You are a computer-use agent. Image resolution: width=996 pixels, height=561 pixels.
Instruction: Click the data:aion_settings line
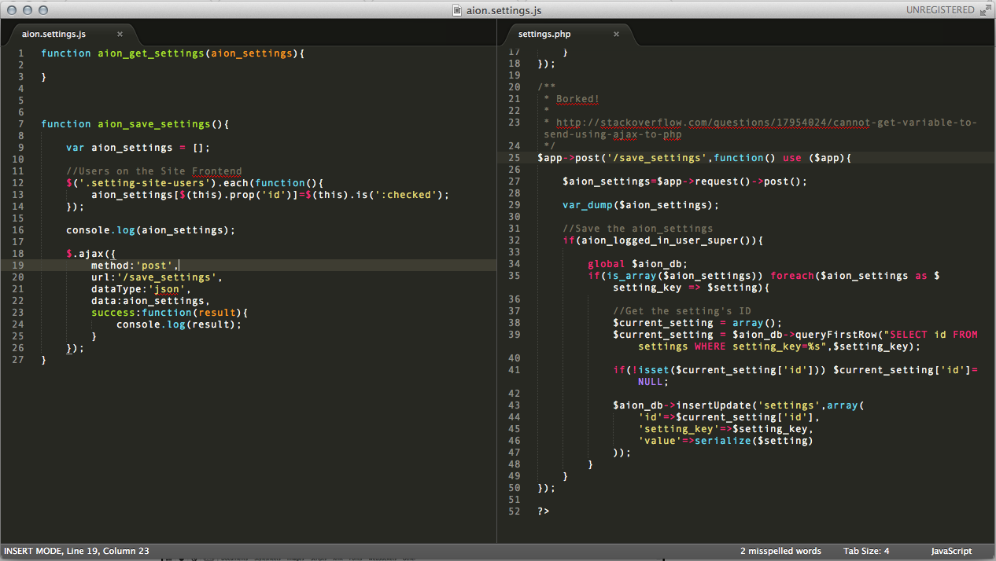150,301
